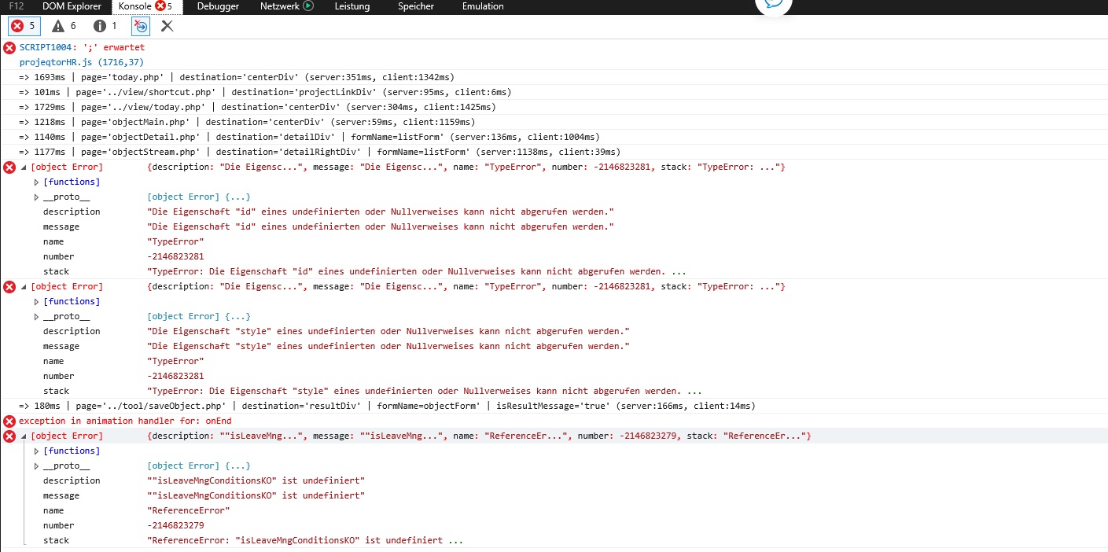Click the error icon beside 'exception in animation handler'
Image resolution: width=1108 pixels, height=552 pixels.
pyautogui.click(x=9, y=421)
